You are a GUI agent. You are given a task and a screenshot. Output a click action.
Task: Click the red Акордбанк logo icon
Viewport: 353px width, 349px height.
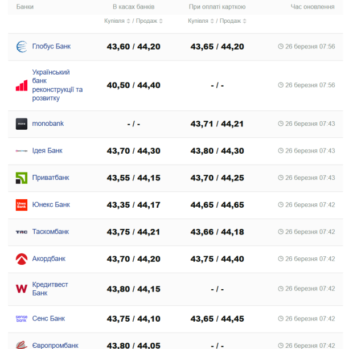[22, 259]
